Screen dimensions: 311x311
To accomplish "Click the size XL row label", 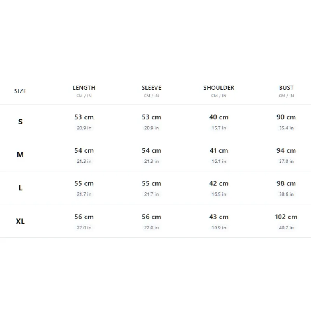I will 20,221.
